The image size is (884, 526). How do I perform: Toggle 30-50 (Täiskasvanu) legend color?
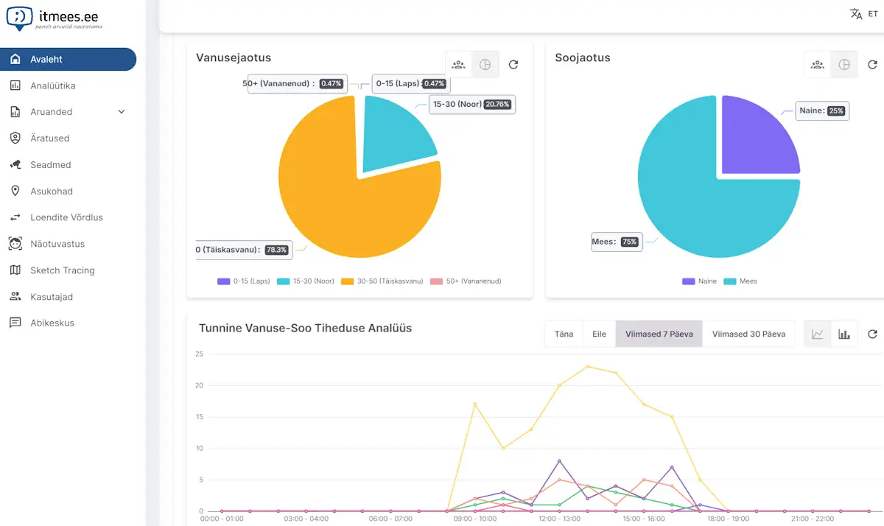tap(347, 281)
